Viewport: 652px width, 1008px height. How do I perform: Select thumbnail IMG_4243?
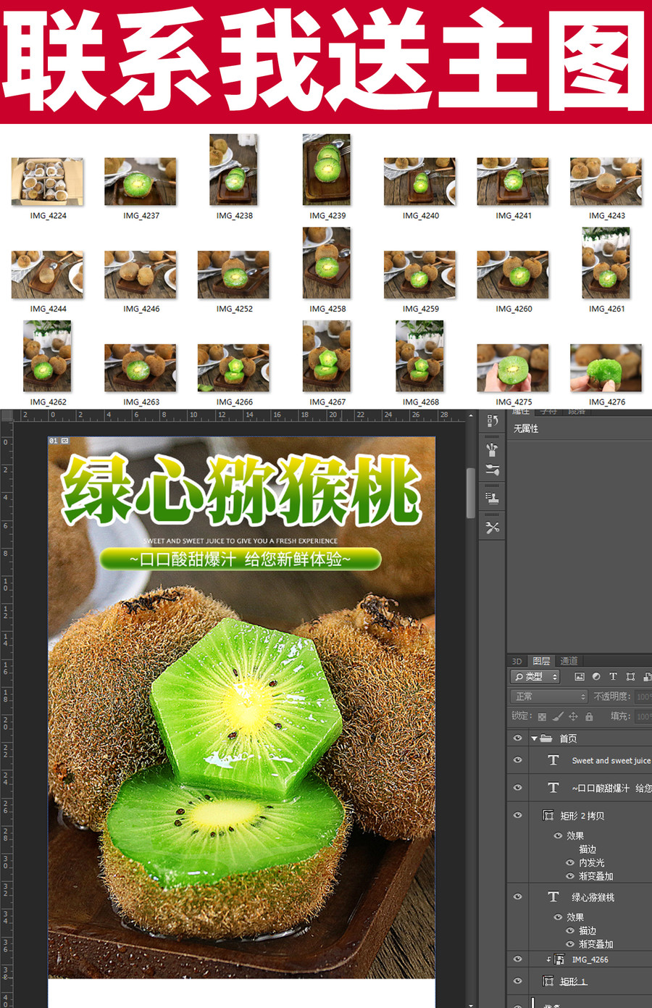click(606, 181)
